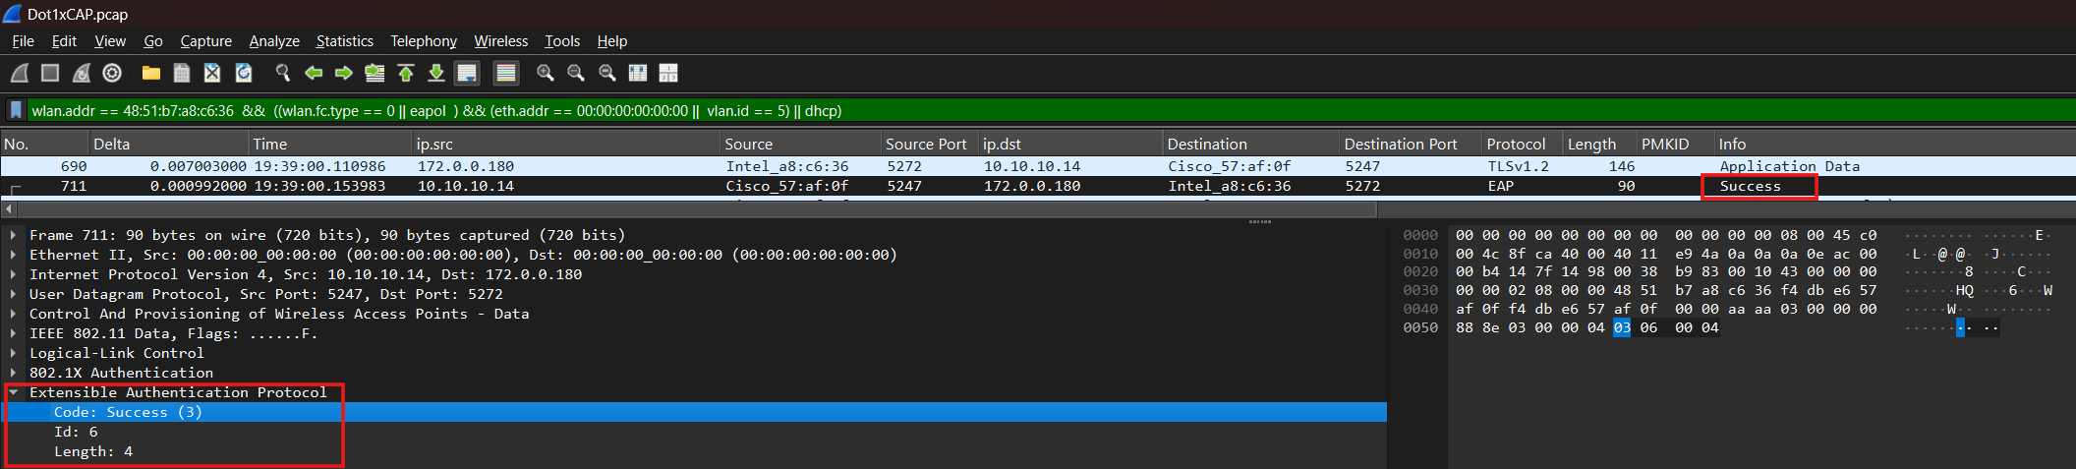Zoom in on packet text
This screenshot has width=2076, height=469.
point(545,73)
